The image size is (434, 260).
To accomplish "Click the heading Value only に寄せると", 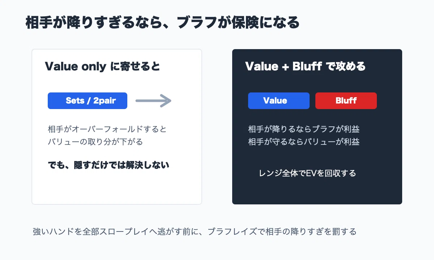I will (102, 66).
